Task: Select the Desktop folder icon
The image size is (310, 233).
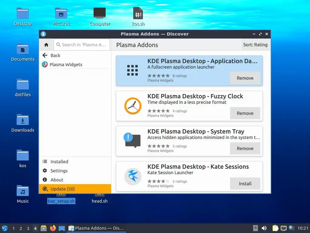Action: point(23,13)
